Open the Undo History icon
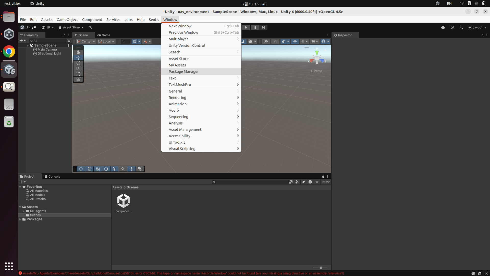 coord(452,27)
